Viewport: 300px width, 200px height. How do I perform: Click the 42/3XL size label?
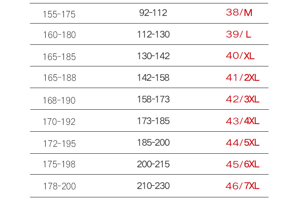[243, 99]
